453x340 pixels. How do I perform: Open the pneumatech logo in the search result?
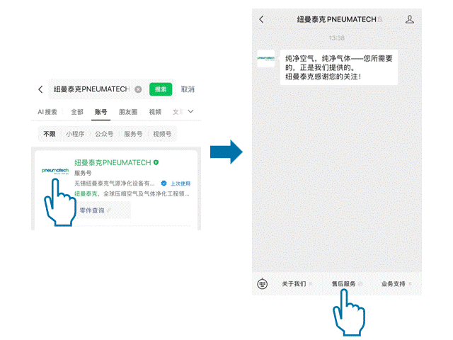pos(55,171)
